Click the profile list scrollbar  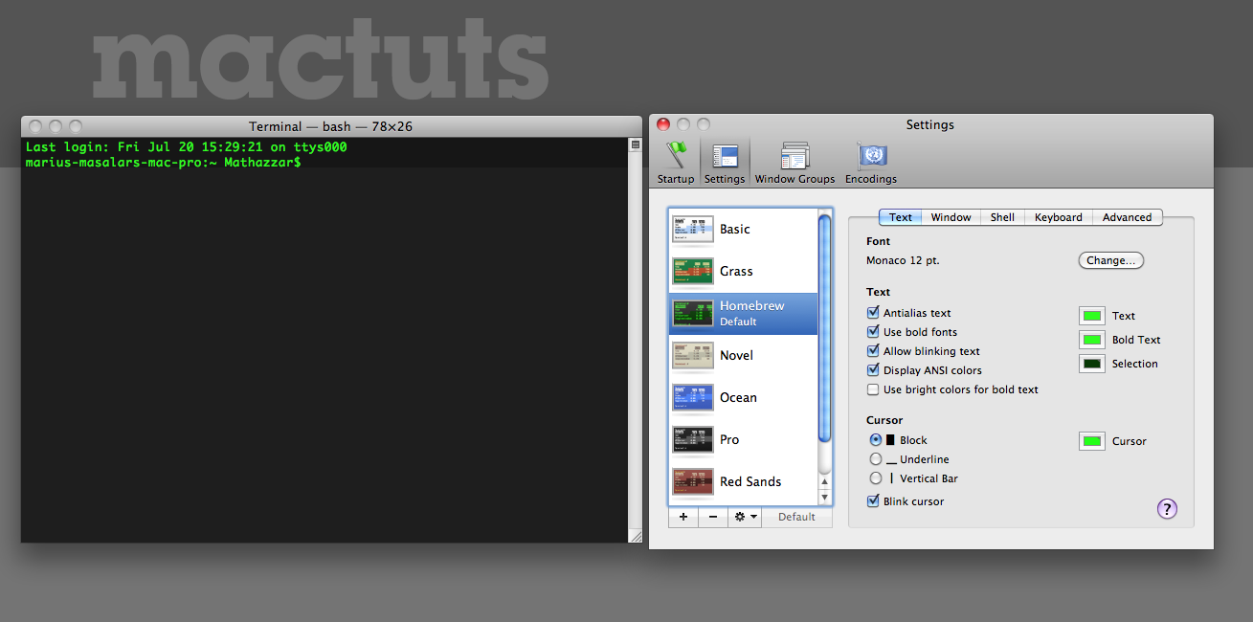pyautogui.click(x=825, y=328)
